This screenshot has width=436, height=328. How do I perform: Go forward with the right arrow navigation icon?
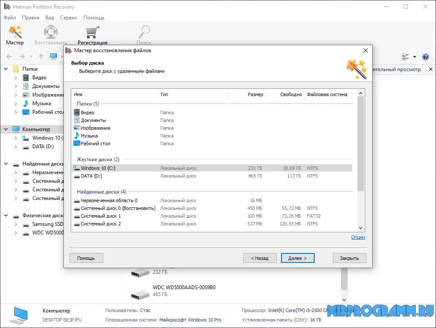point(22,56)
